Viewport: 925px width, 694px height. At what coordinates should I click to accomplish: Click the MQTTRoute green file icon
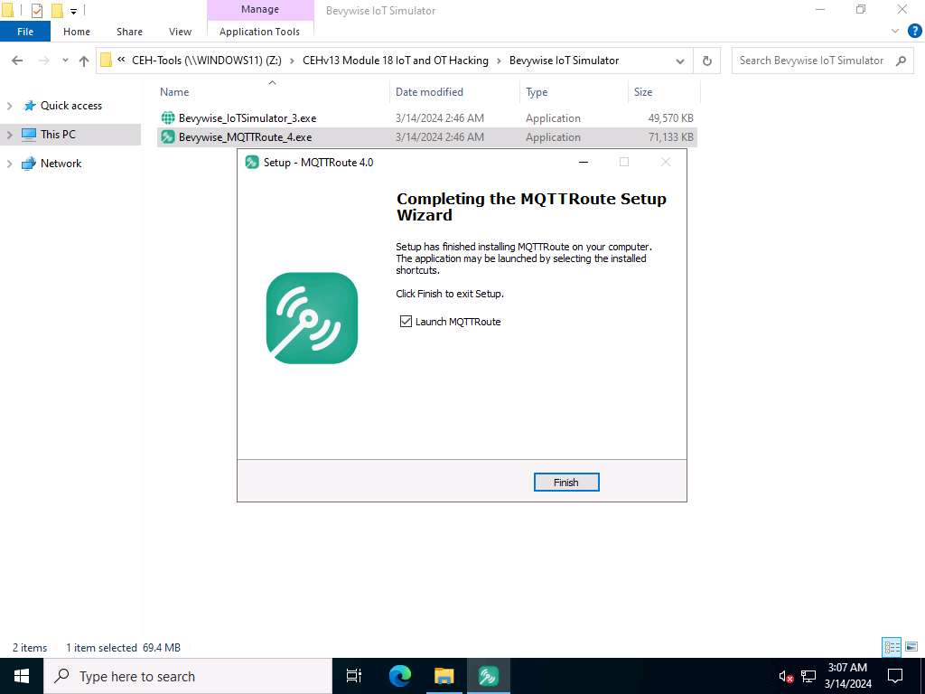(168, 137)
